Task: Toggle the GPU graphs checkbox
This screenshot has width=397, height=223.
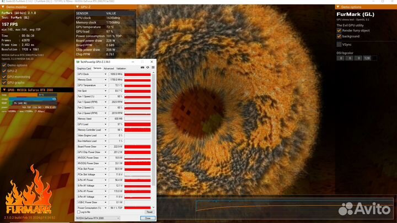Action: pos(4,83)
